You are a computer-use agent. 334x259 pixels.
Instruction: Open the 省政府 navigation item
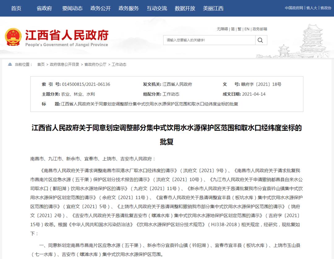pos(44,8)
